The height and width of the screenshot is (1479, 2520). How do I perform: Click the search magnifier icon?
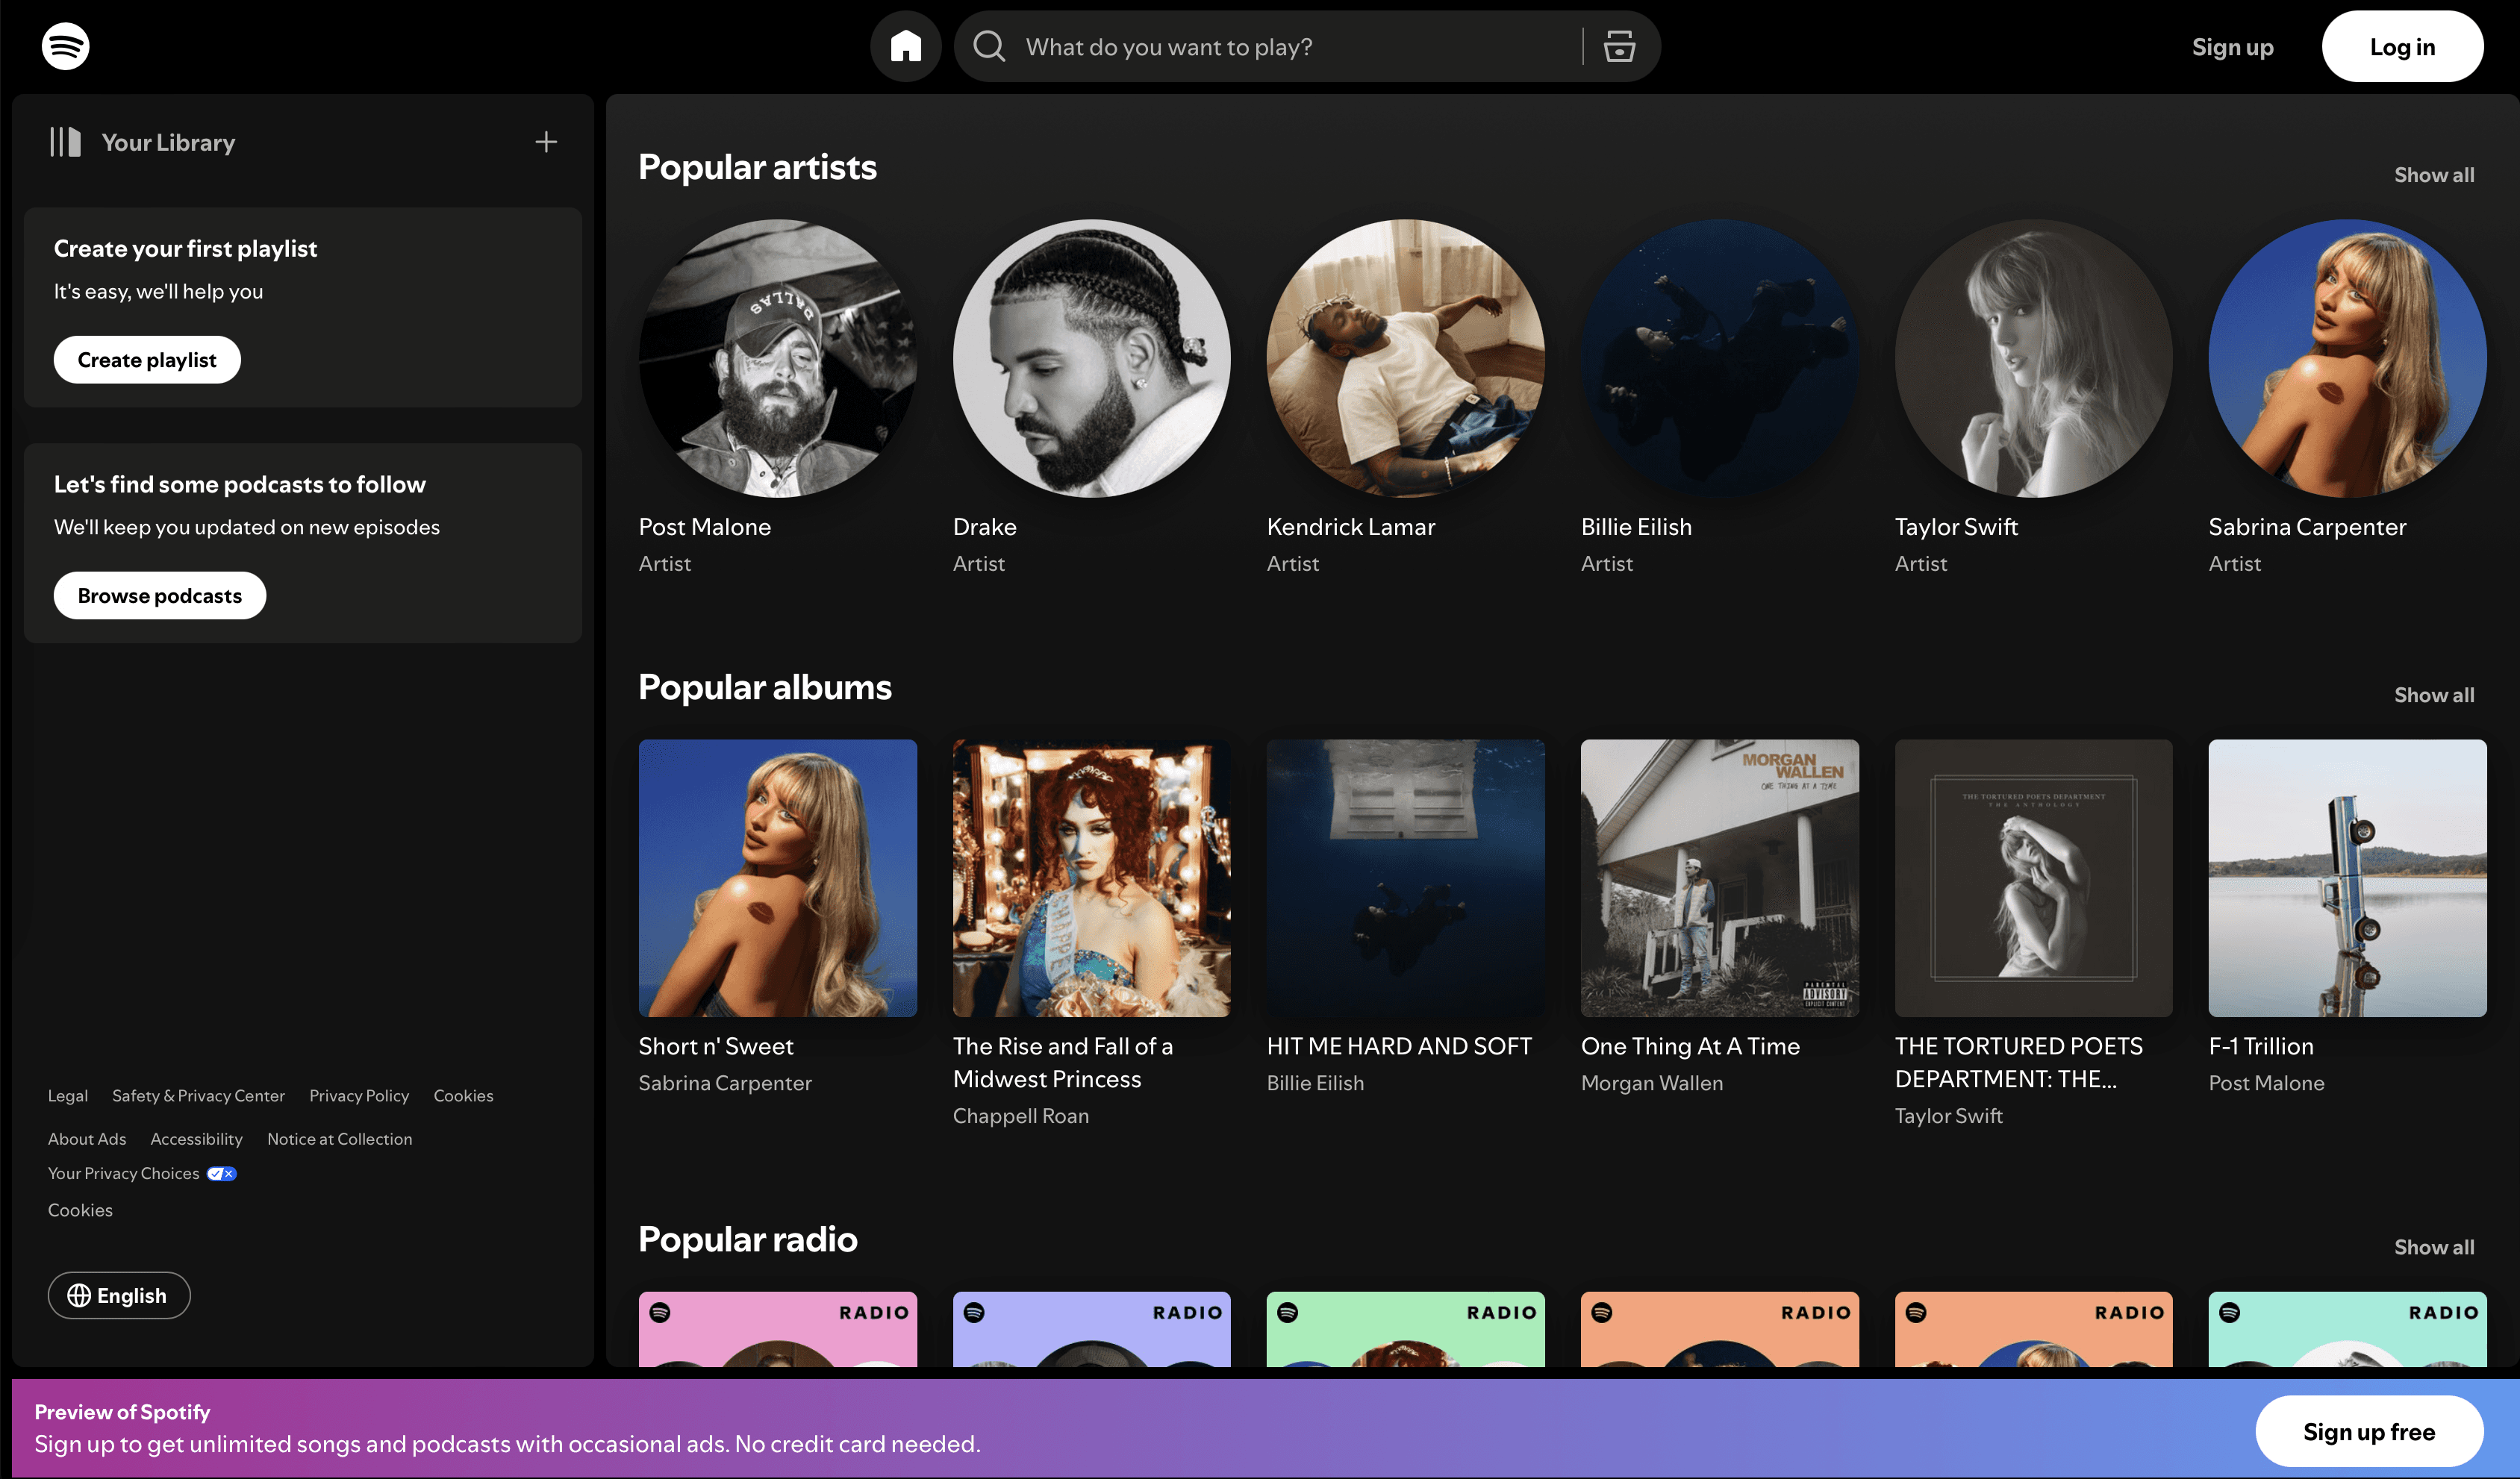pyautogui.click(x=989, y=46)
